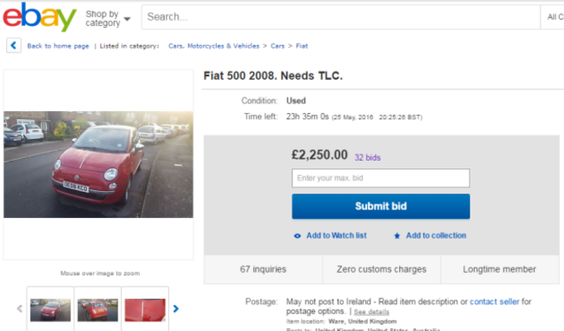
Task: Click in the Search field
Action: [341, 17]
